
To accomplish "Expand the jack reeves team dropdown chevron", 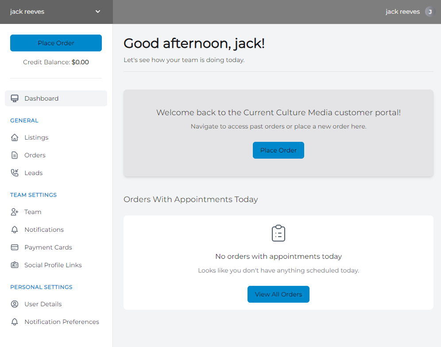I will tap(98, 12).
